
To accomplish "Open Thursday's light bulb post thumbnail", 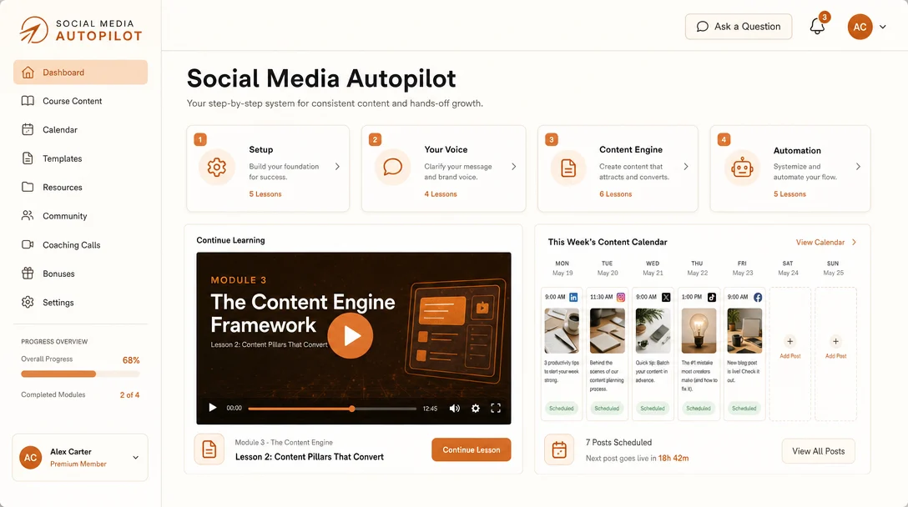I will pyautogui.click(x=699, y=330).
